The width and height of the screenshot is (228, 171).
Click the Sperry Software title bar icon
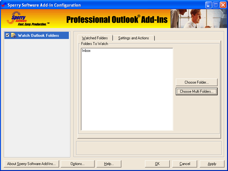coord(4,5)
